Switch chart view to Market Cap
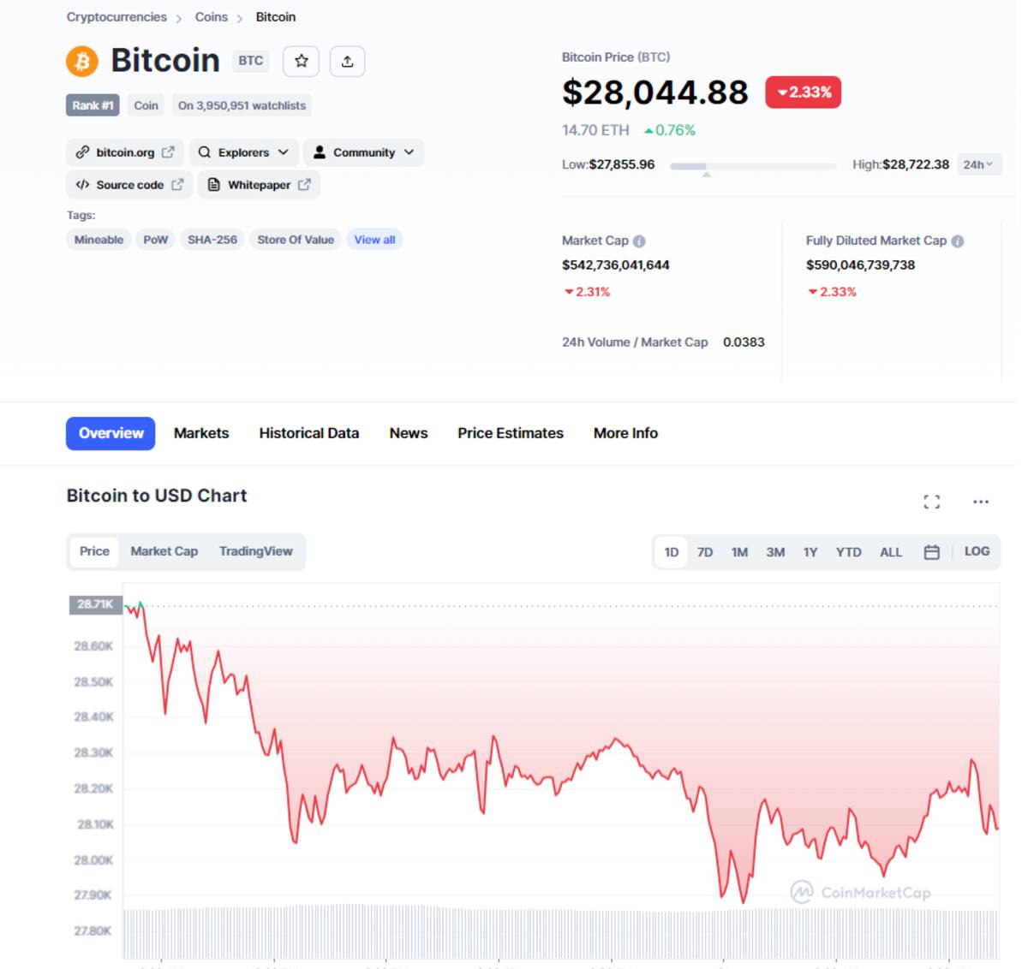 164,551
